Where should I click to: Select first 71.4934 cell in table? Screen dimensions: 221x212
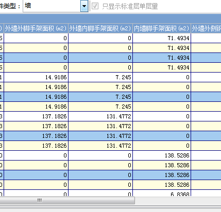click(162, 38)
